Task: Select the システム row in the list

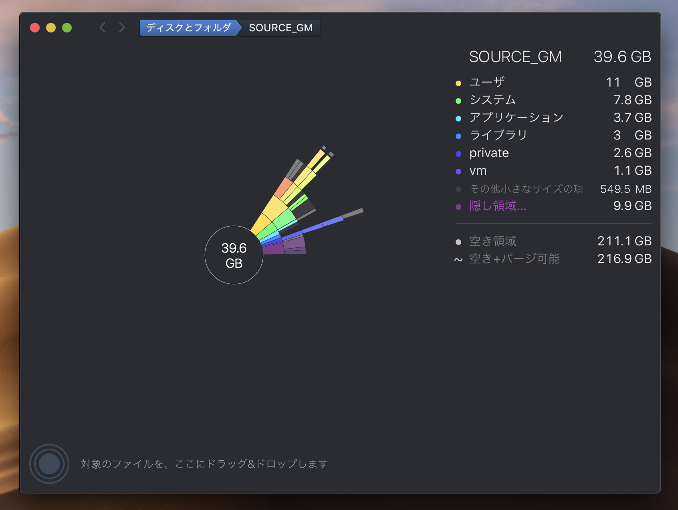Action: [x=553, y=100]
